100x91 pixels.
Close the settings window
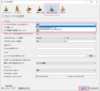pos(97,2)
